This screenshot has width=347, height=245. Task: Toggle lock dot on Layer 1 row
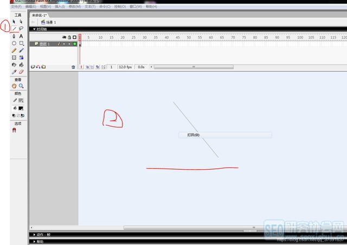[x=69, y=44]
